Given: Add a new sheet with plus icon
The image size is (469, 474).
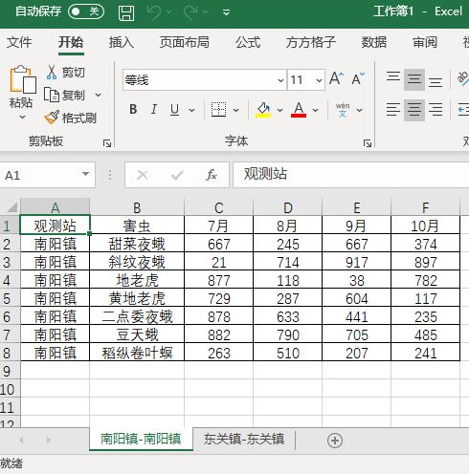Looking at the screenshot, I should [x=335, y=441].
